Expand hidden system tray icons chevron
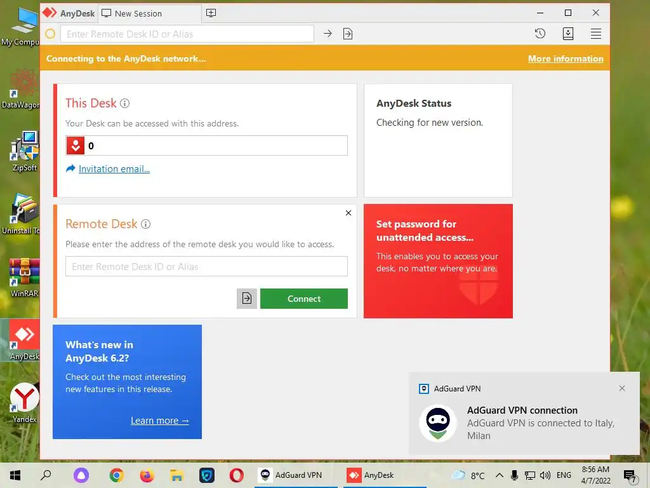The width and height of the screenshot is (650, 488). pos(500,475)
